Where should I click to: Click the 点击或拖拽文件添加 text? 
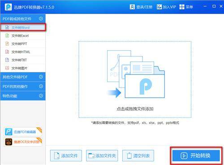pyautogui.click(x=135, y=109)
